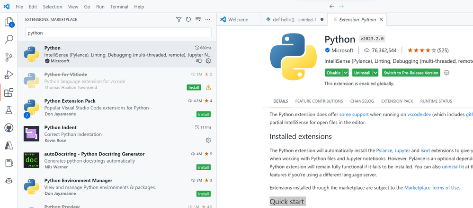The height and width of the screenshot is (208, 473).
Task: Click Switch to Pre-Release Version
Action: coord(411,73)
